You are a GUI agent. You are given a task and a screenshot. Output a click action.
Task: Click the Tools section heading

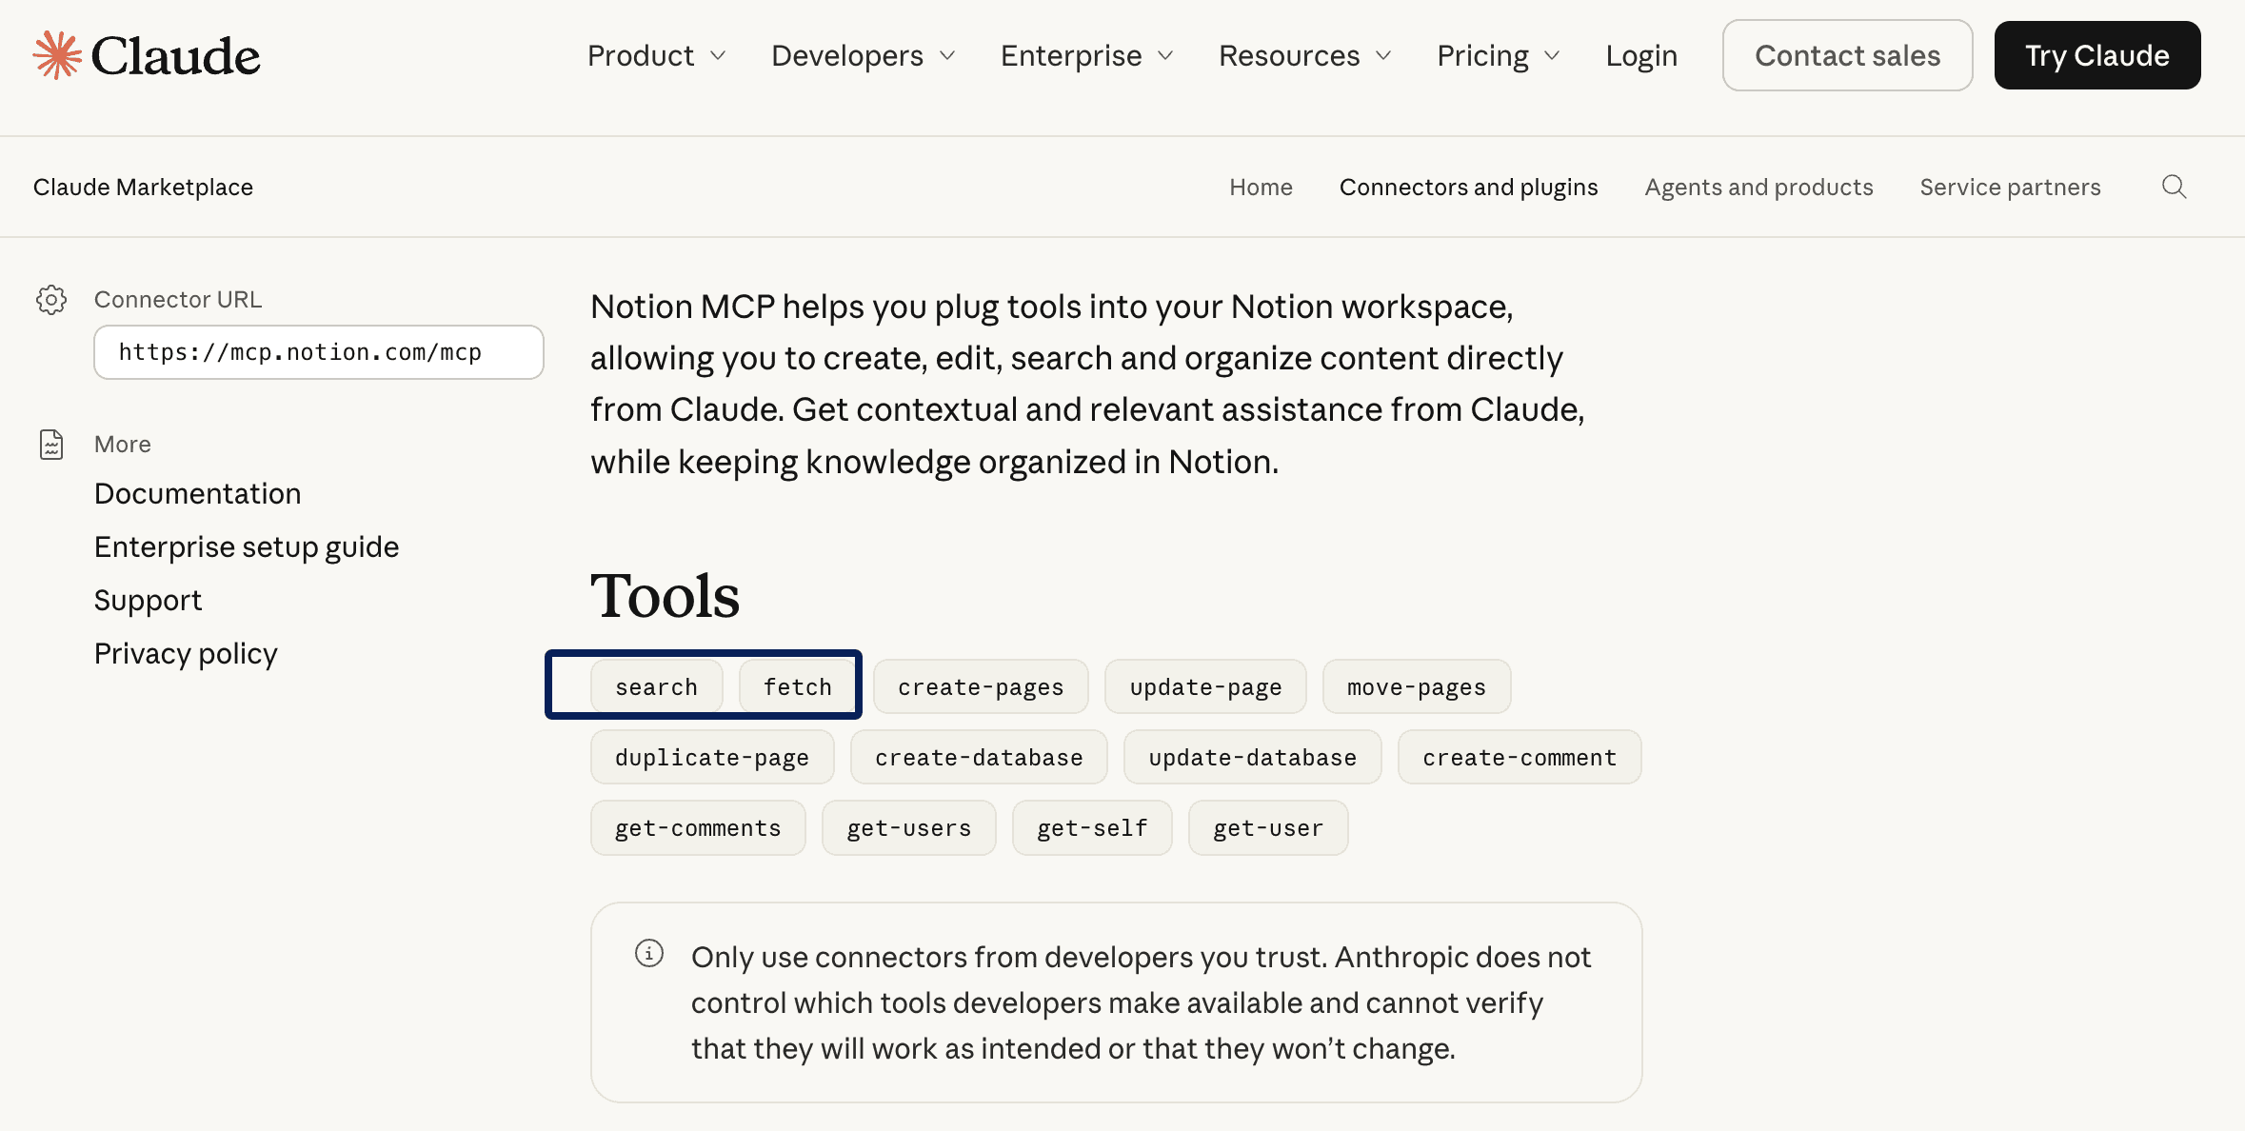[x=665, y=596]
